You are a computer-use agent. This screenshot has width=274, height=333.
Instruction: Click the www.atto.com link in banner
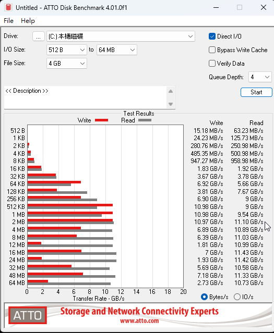(x=139, y=320)
